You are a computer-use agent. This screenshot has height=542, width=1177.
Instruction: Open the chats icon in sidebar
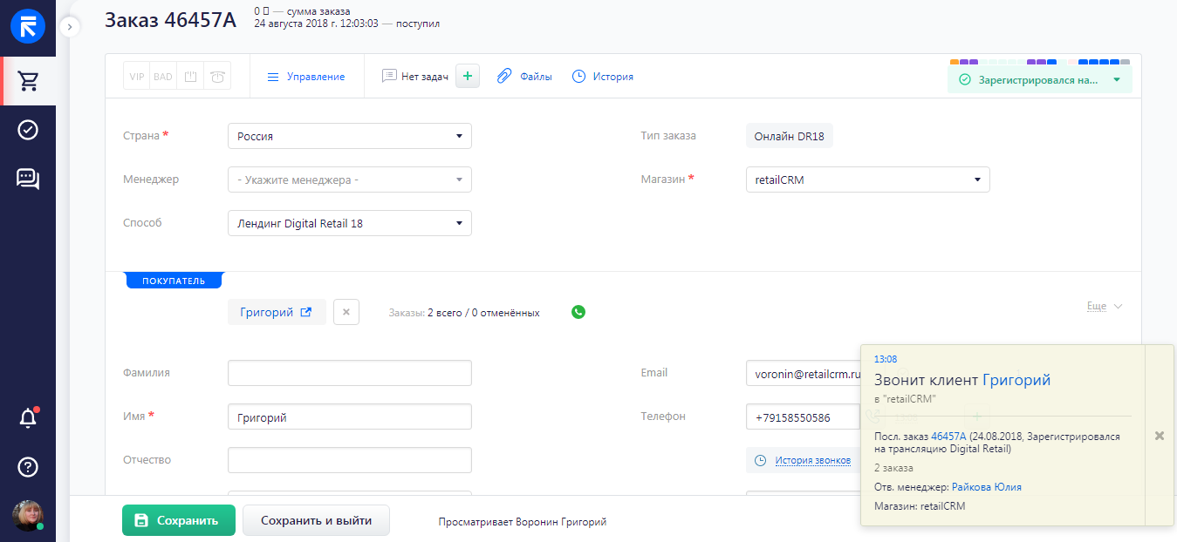[x=28, y=179]
